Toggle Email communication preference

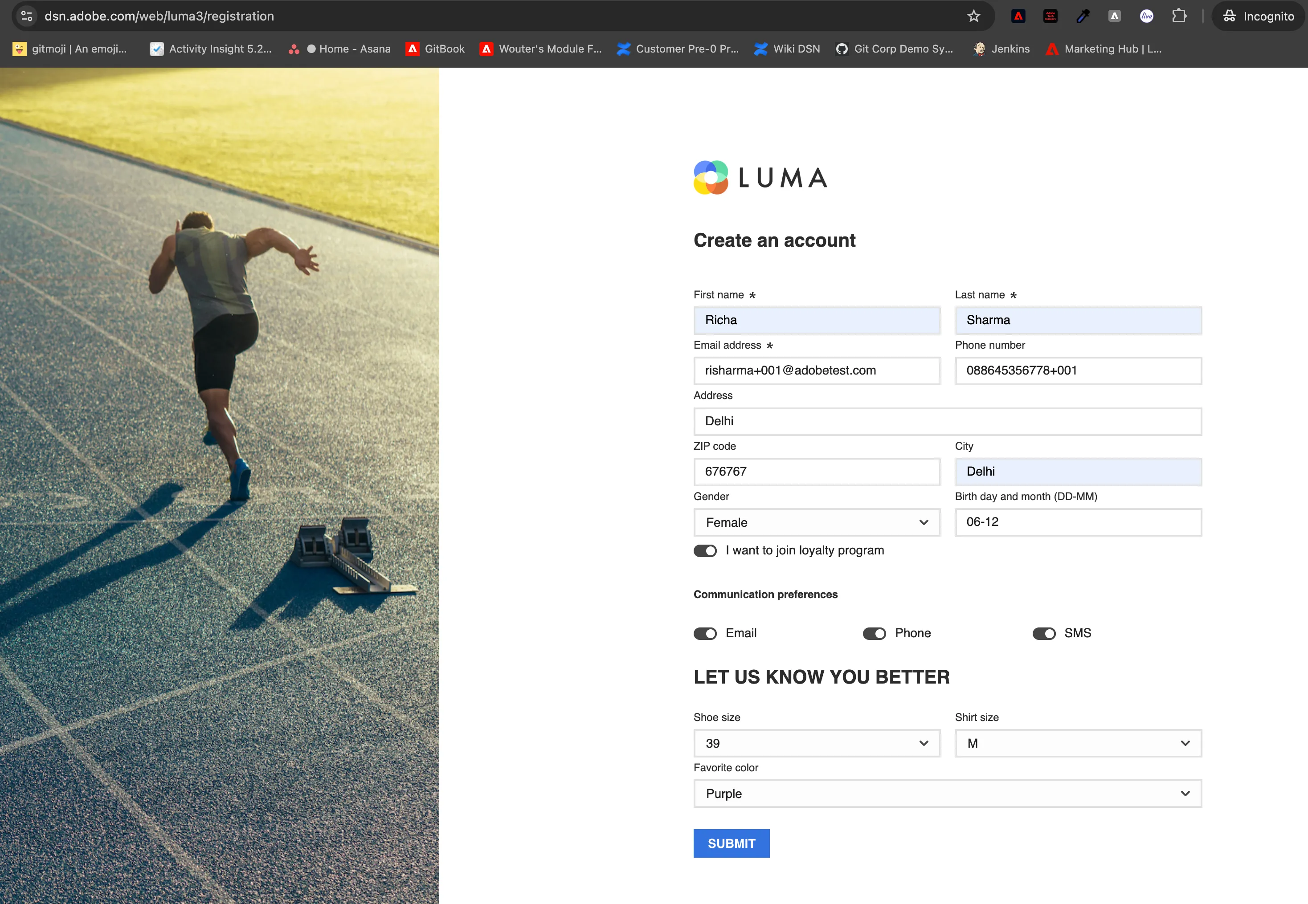(x=705, y=633)
